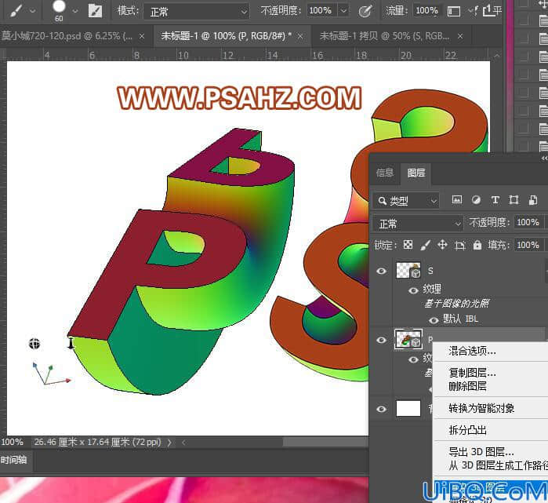Click the 3D axis widget on canvas
The height and width of the screenshot is (503, 548).
click(51, 374)
